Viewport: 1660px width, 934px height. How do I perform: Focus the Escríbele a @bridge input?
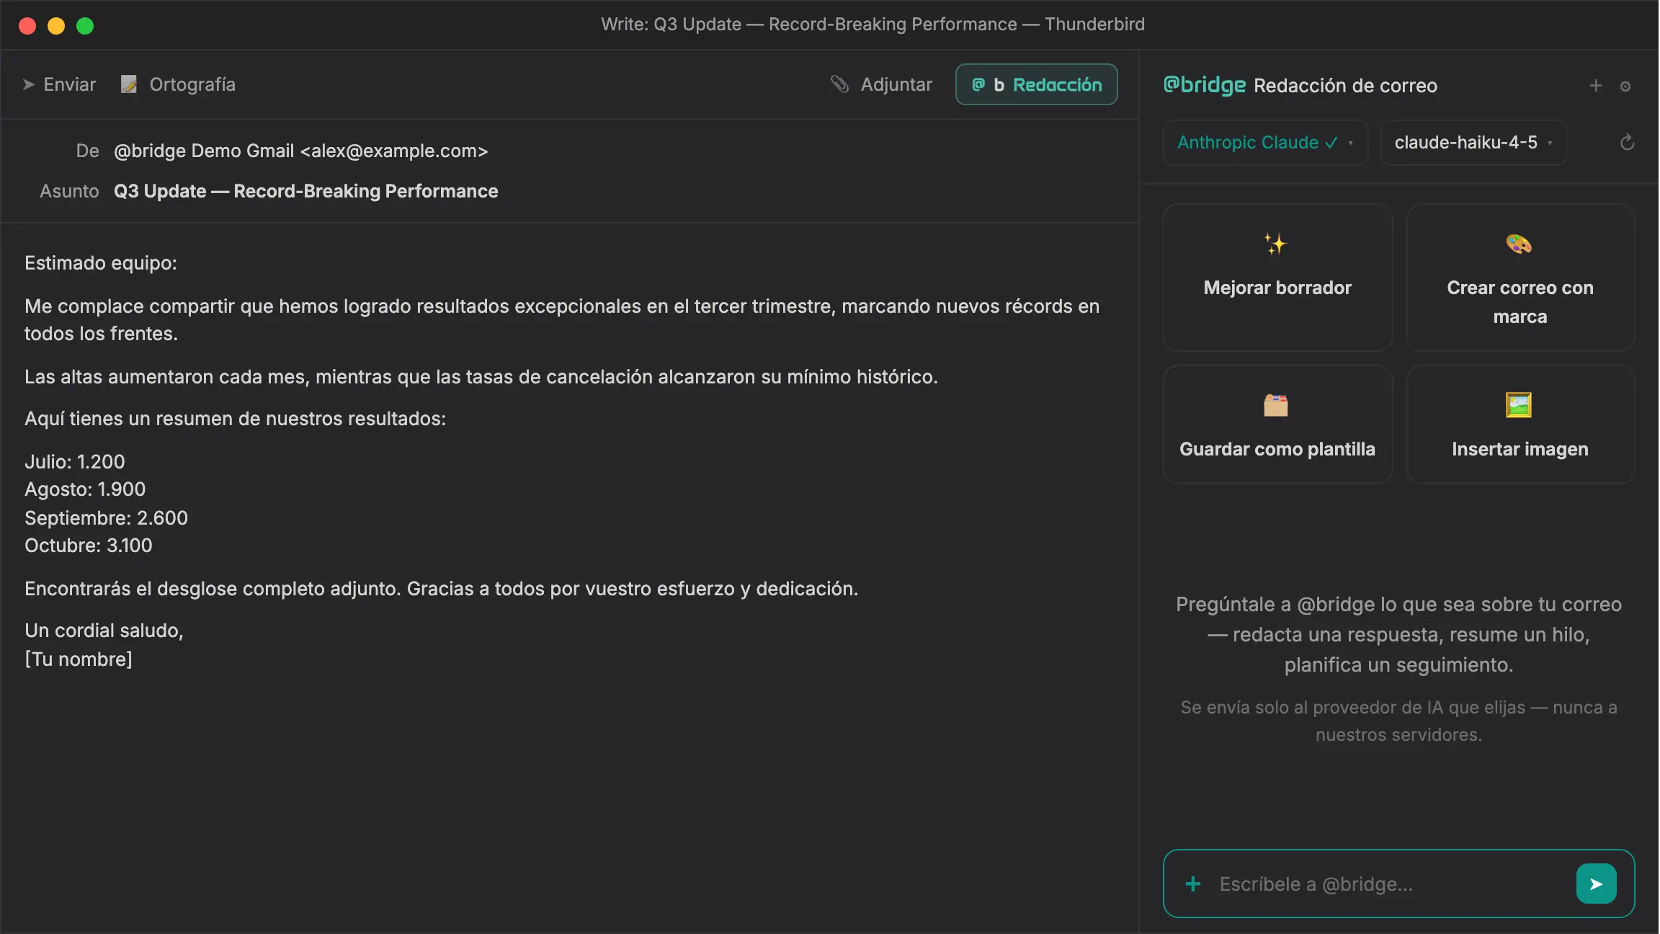pyautogui.click(x=1391, y=884)
